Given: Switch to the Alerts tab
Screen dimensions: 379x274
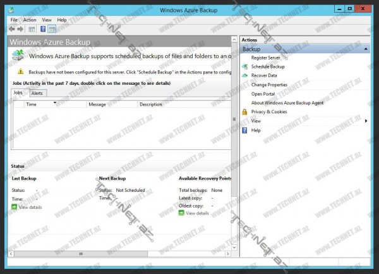Looking at the screenshot, I should tap(37, 93).
